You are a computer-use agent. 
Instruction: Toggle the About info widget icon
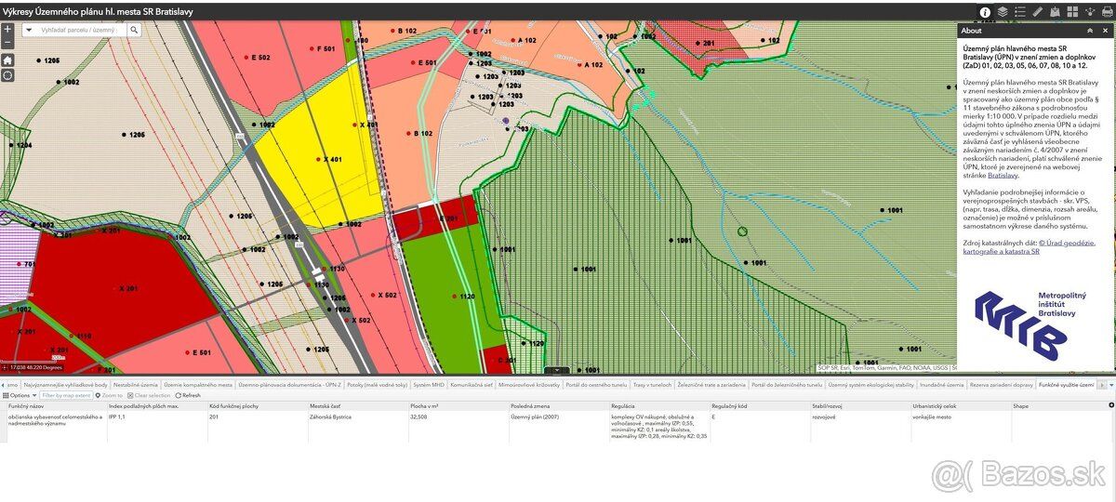[985, 12]
